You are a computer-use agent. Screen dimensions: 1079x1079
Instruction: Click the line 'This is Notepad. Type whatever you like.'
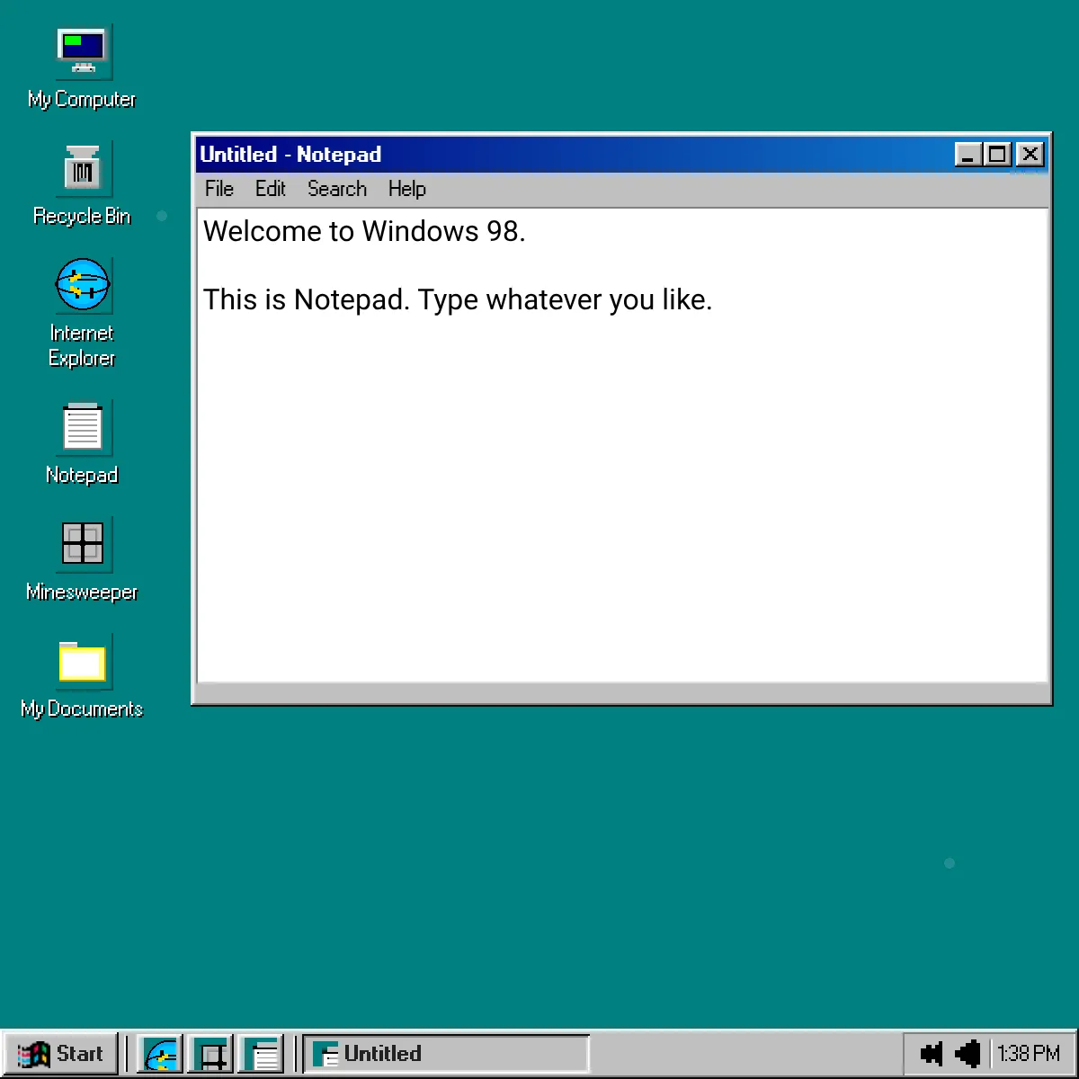pos(458,299)
